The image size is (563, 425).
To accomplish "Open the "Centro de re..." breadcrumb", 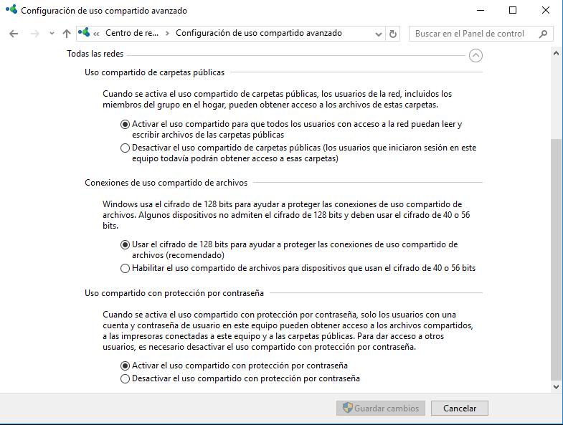I will 132,33.
